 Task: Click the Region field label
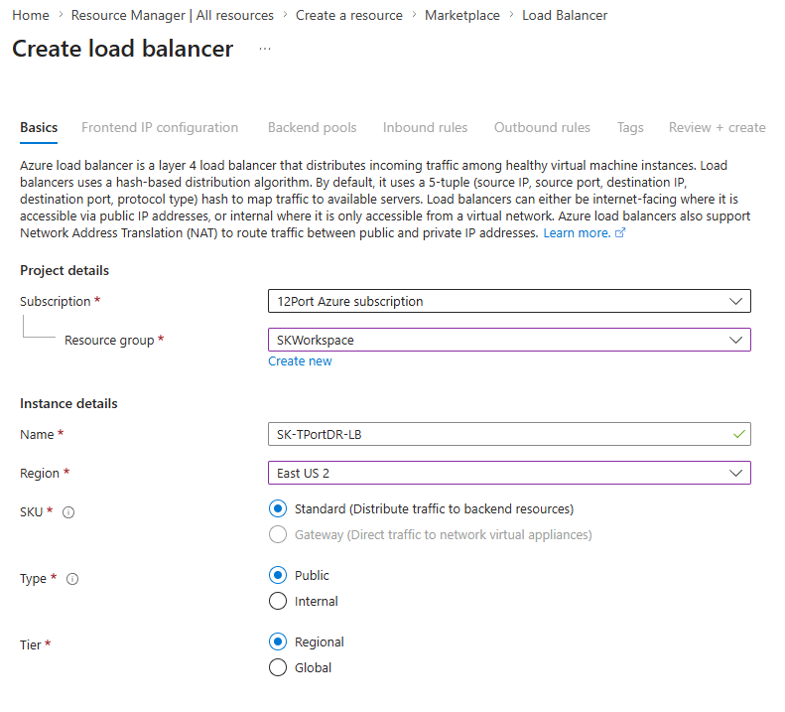pos(40,473)
